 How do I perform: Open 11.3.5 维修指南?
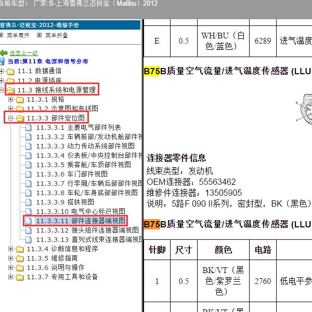(52, 259)
